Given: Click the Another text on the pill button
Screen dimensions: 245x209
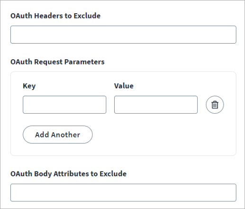Looking at the screenshot, I should 65,135.
